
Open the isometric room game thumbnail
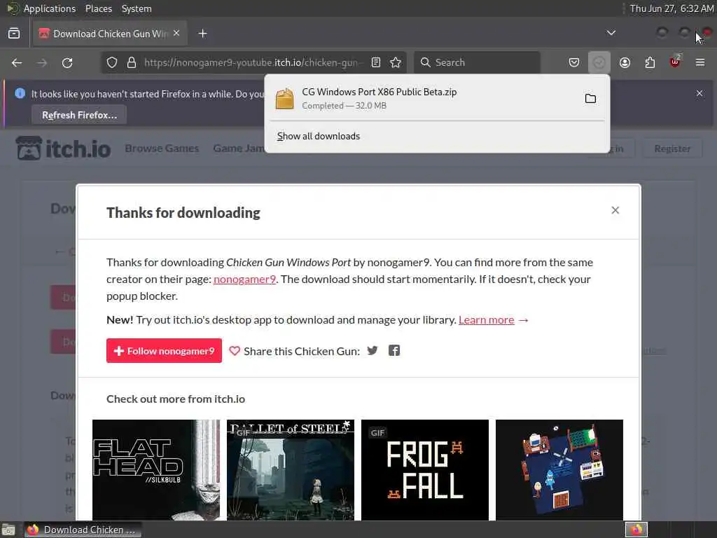[559, 470]
